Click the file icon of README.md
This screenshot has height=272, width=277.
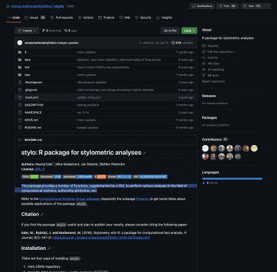pyautogui.click(x=20, y=128)
